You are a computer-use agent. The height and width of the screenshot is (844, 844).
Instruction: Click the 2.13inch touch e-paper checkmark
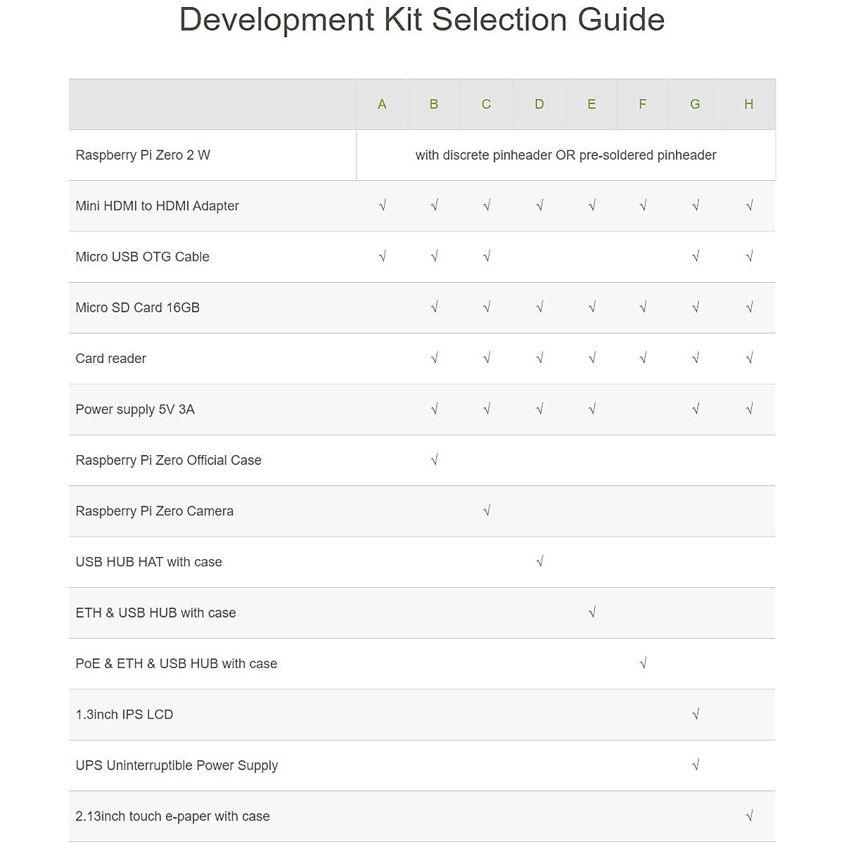click(x=749, y=816)
